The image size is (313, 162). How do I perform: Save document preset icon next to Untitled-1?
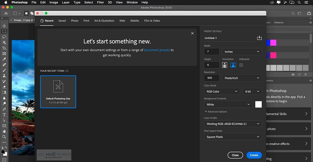click(259, 38)
